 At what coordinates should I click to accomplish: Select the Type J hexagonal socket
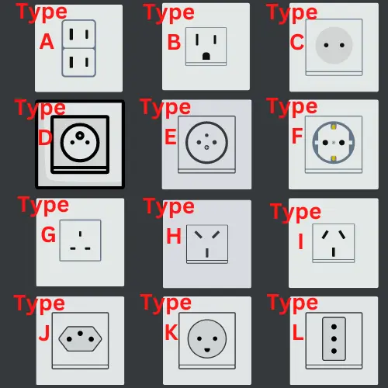click(x=80, y=341)
